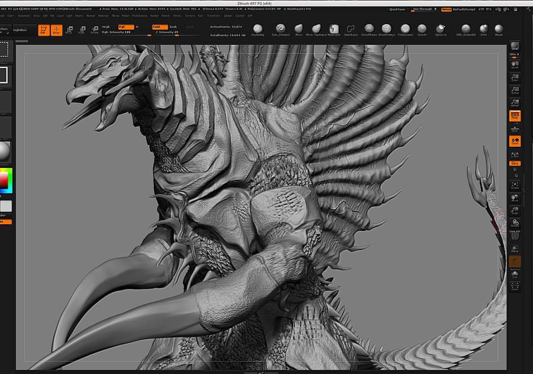Adjust the SPix slider under BPR

coord(515,55)
